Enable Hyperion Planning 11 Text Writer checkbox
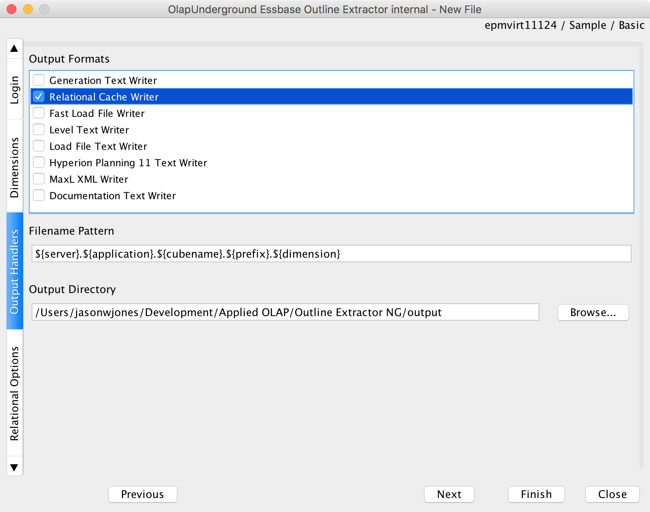The image size is (650, 512). (x=39, y=162)
